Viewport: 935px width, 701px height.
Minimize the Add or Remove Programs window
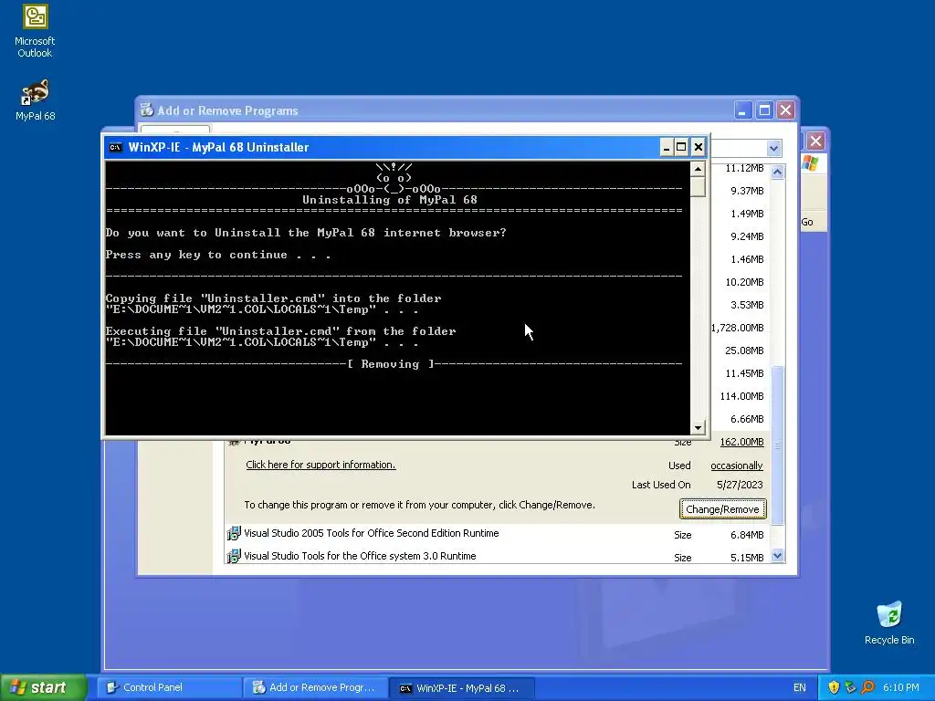click(742, 110)
